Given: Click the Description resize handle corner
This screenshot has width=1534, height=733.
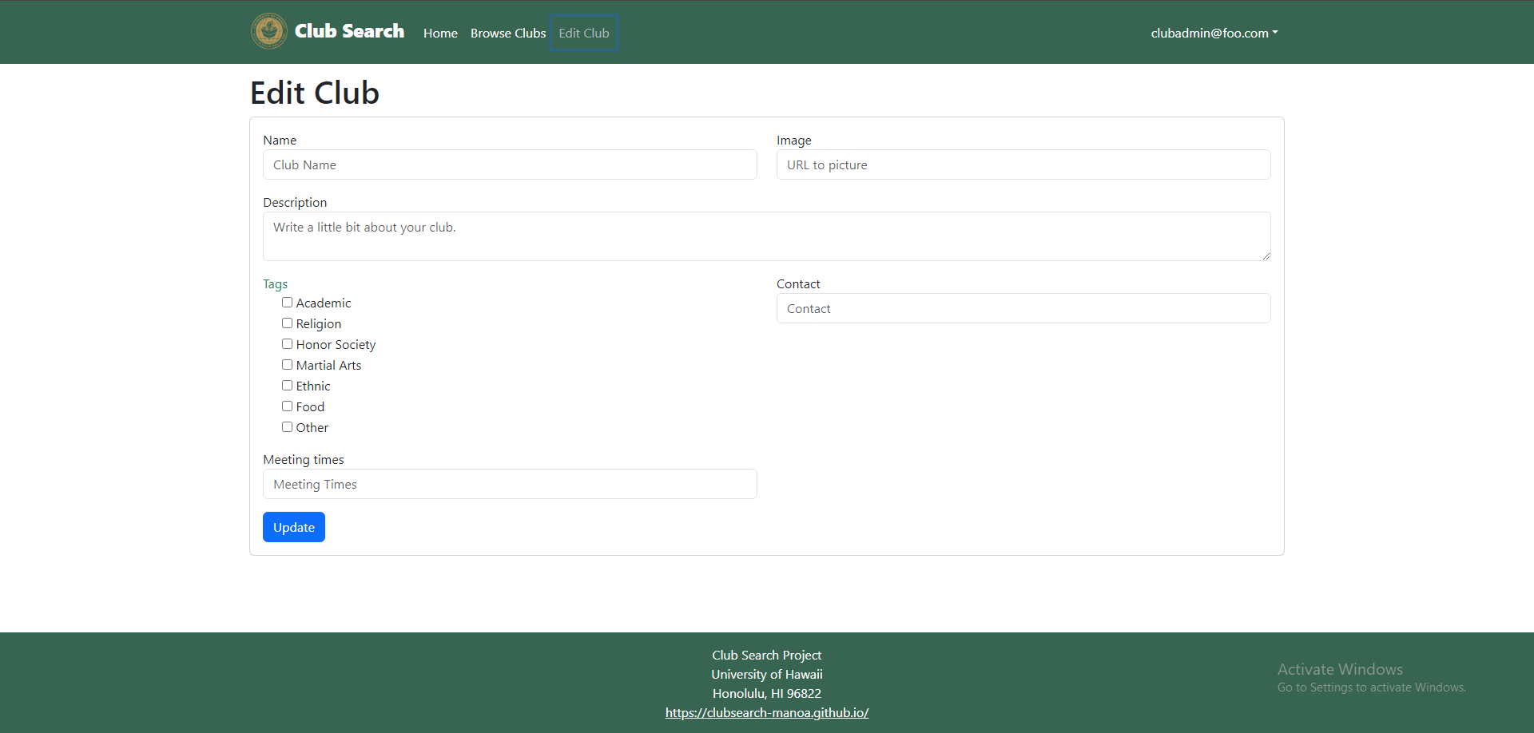Looking at the screenshot, I should click(x=1266, y=256).
